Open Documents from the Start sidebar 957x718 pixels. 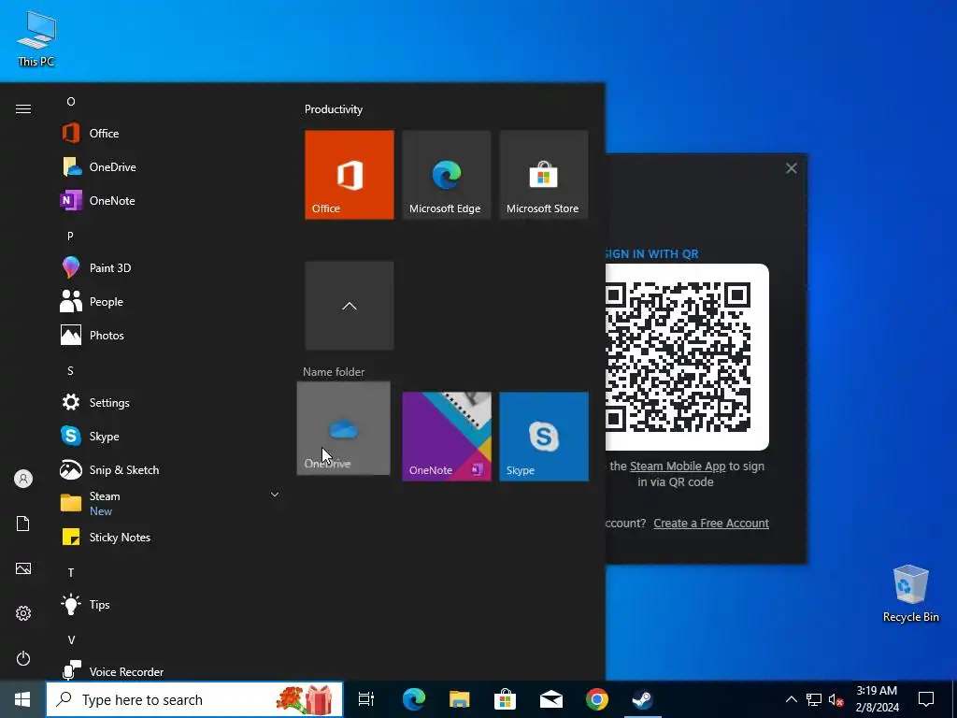tap(23, 524)
